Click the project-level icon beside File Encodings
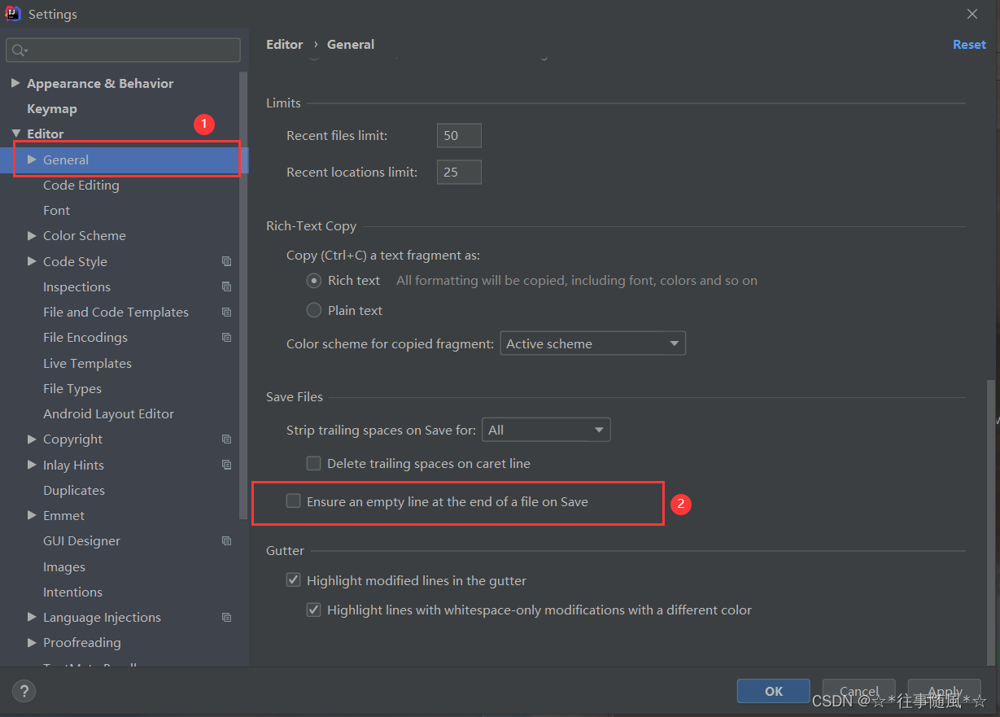The height and width of the screenshot is (717, 1000). point(226,337)
